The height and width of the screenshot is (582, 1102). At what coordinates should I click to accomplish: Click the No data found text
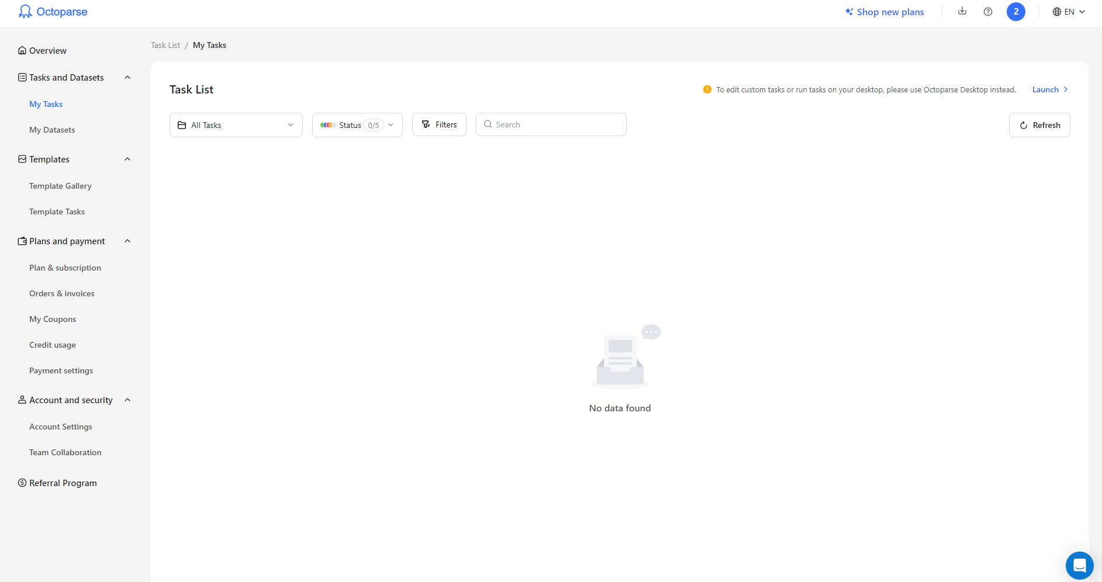coord(620,408)
